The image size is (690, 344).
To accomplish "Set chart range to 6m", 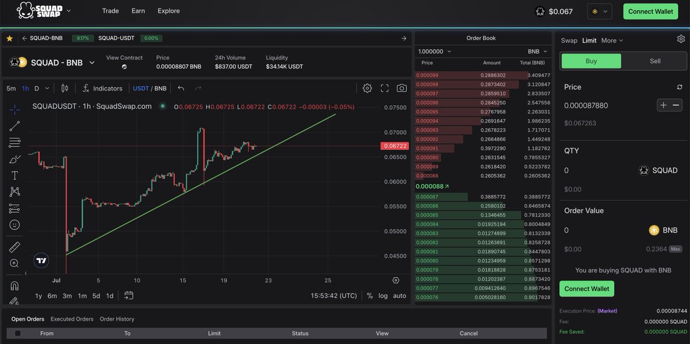I will coord(52,296).
